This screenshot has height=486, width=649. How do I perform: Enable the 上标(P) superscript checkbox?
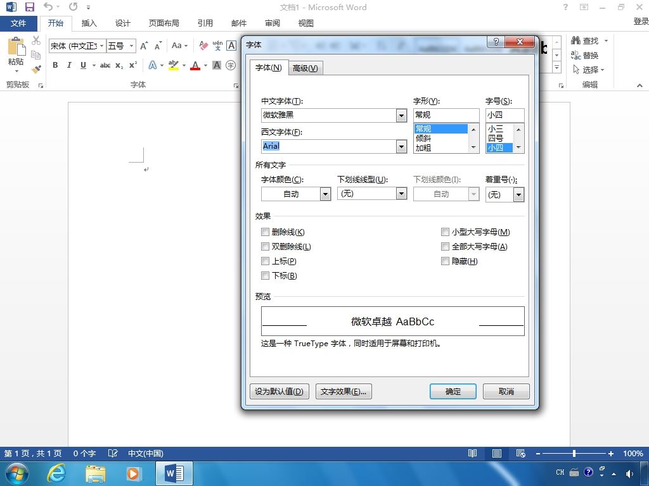pyautogui.click(x=266, y=261)
